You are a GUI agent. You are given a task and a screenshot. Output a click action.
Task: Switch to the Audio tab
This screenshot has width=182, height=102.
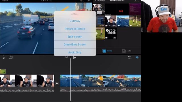tap(127, 51)
